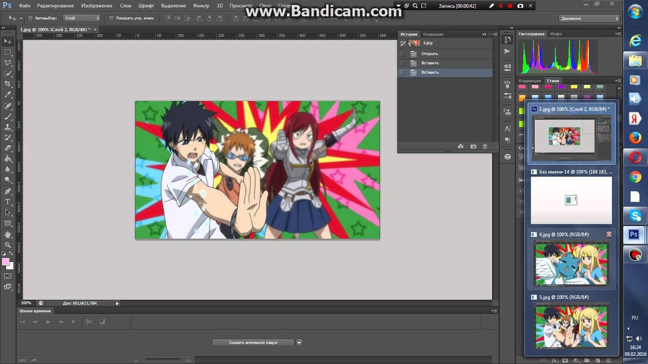Open Google Chrome from the Windows taskbar
Screen dimensions: 648x364
tap(635, 177)
